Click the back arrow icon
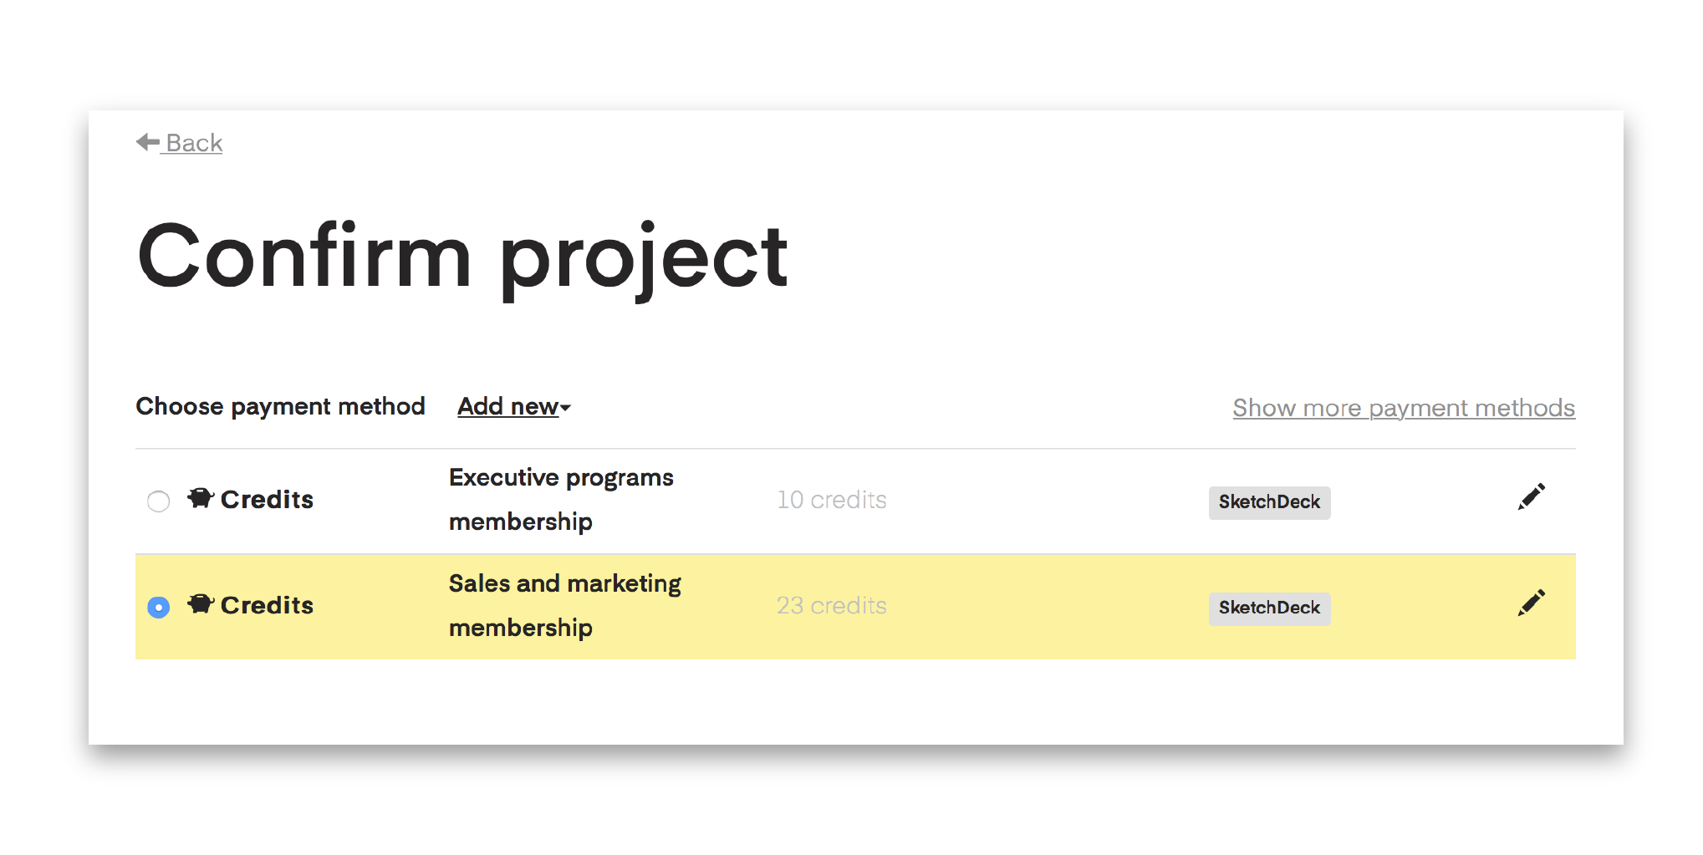Screen dimensions: 1703x855 click(147, 142)
